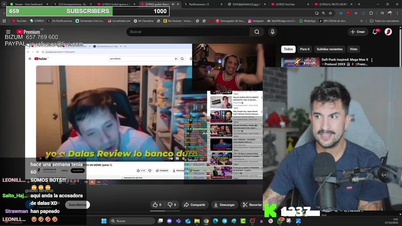Screen dimensions: 402x226
Task: Mute the guibel directo tab audio
Action: click(x=173, y=4)
